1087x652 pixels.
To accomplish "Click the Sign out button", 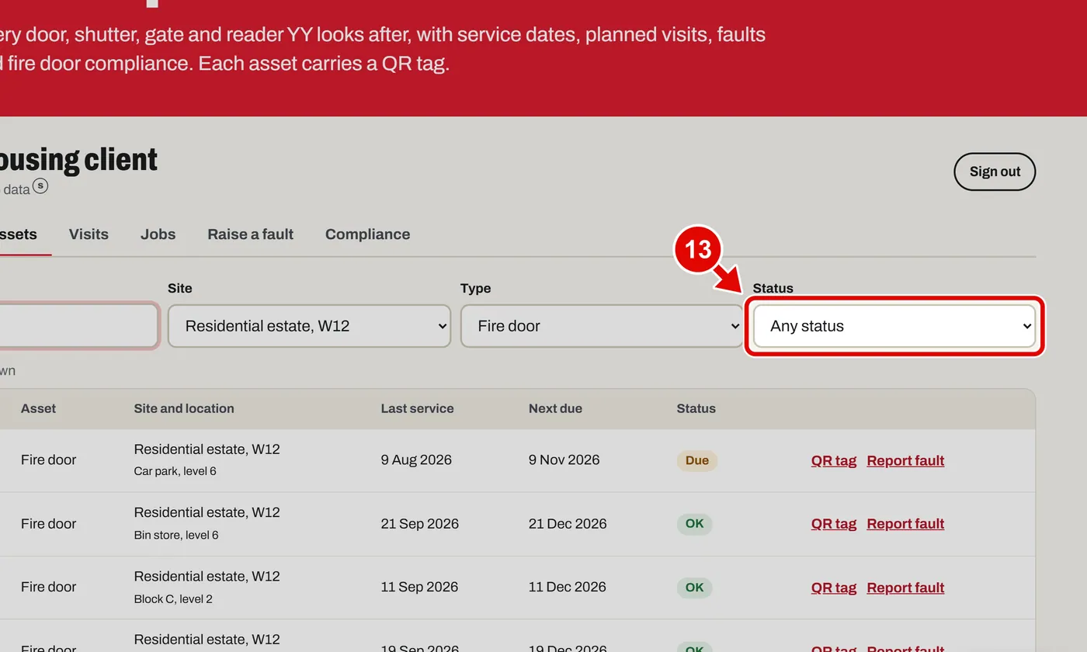I will [x=995, y=172].
